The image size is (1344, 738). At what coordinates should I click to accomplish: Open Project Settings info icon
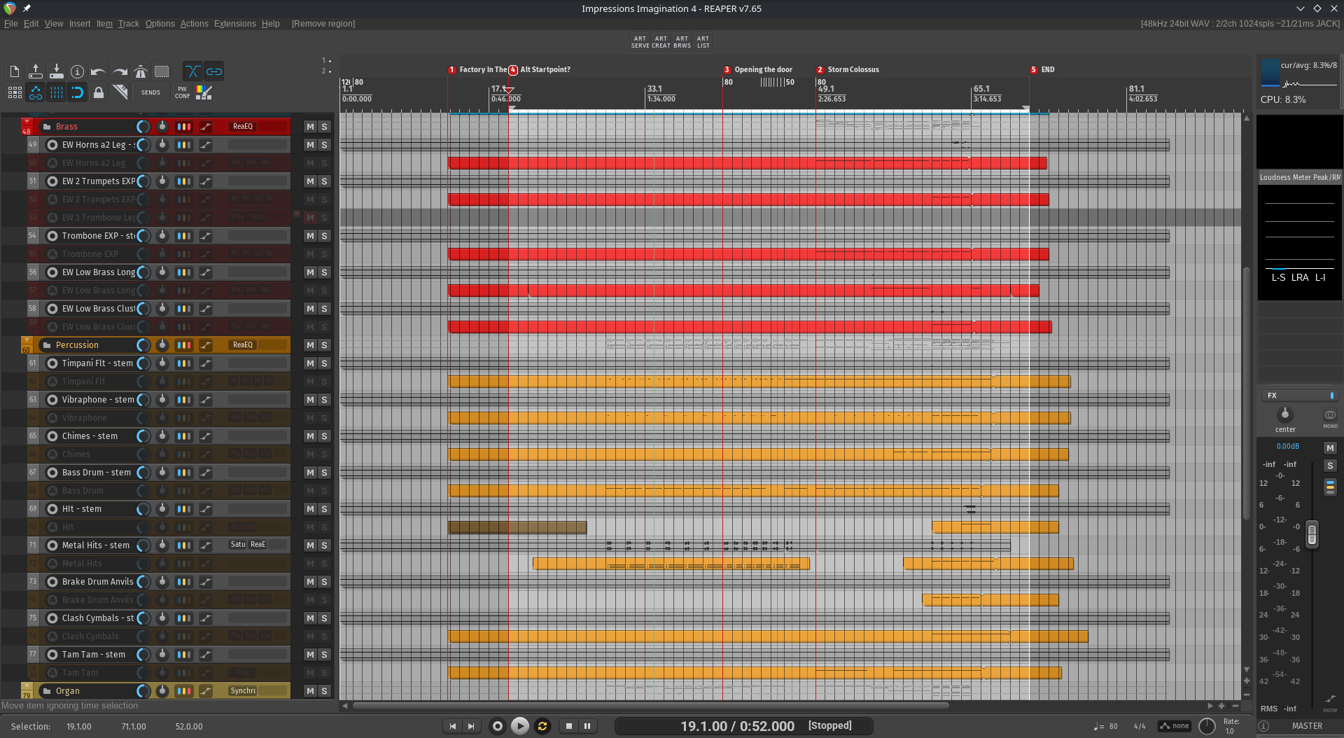tap(77, 71)
